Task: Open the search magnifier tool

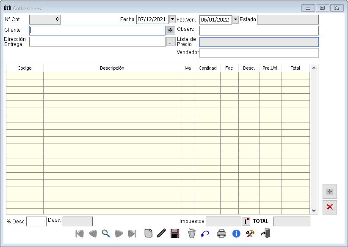Action: (106, 233)
